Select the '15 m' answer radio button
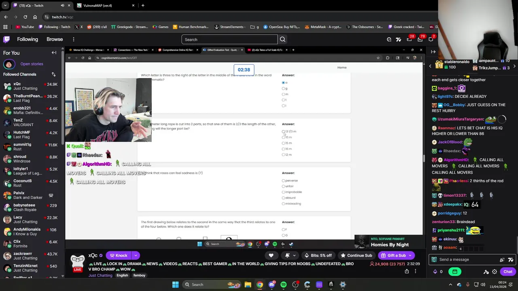Screen dimensions: 518x291 tap(283, 143)
